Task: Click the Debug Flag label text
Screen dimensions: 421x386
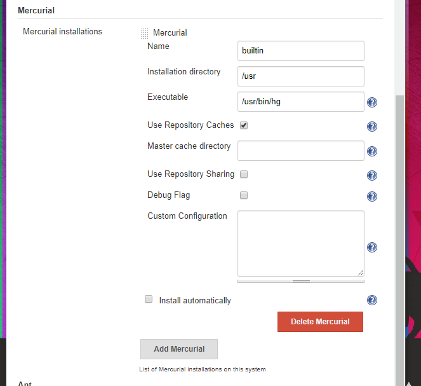Action: pyautogui.click(x=169, y=195)
